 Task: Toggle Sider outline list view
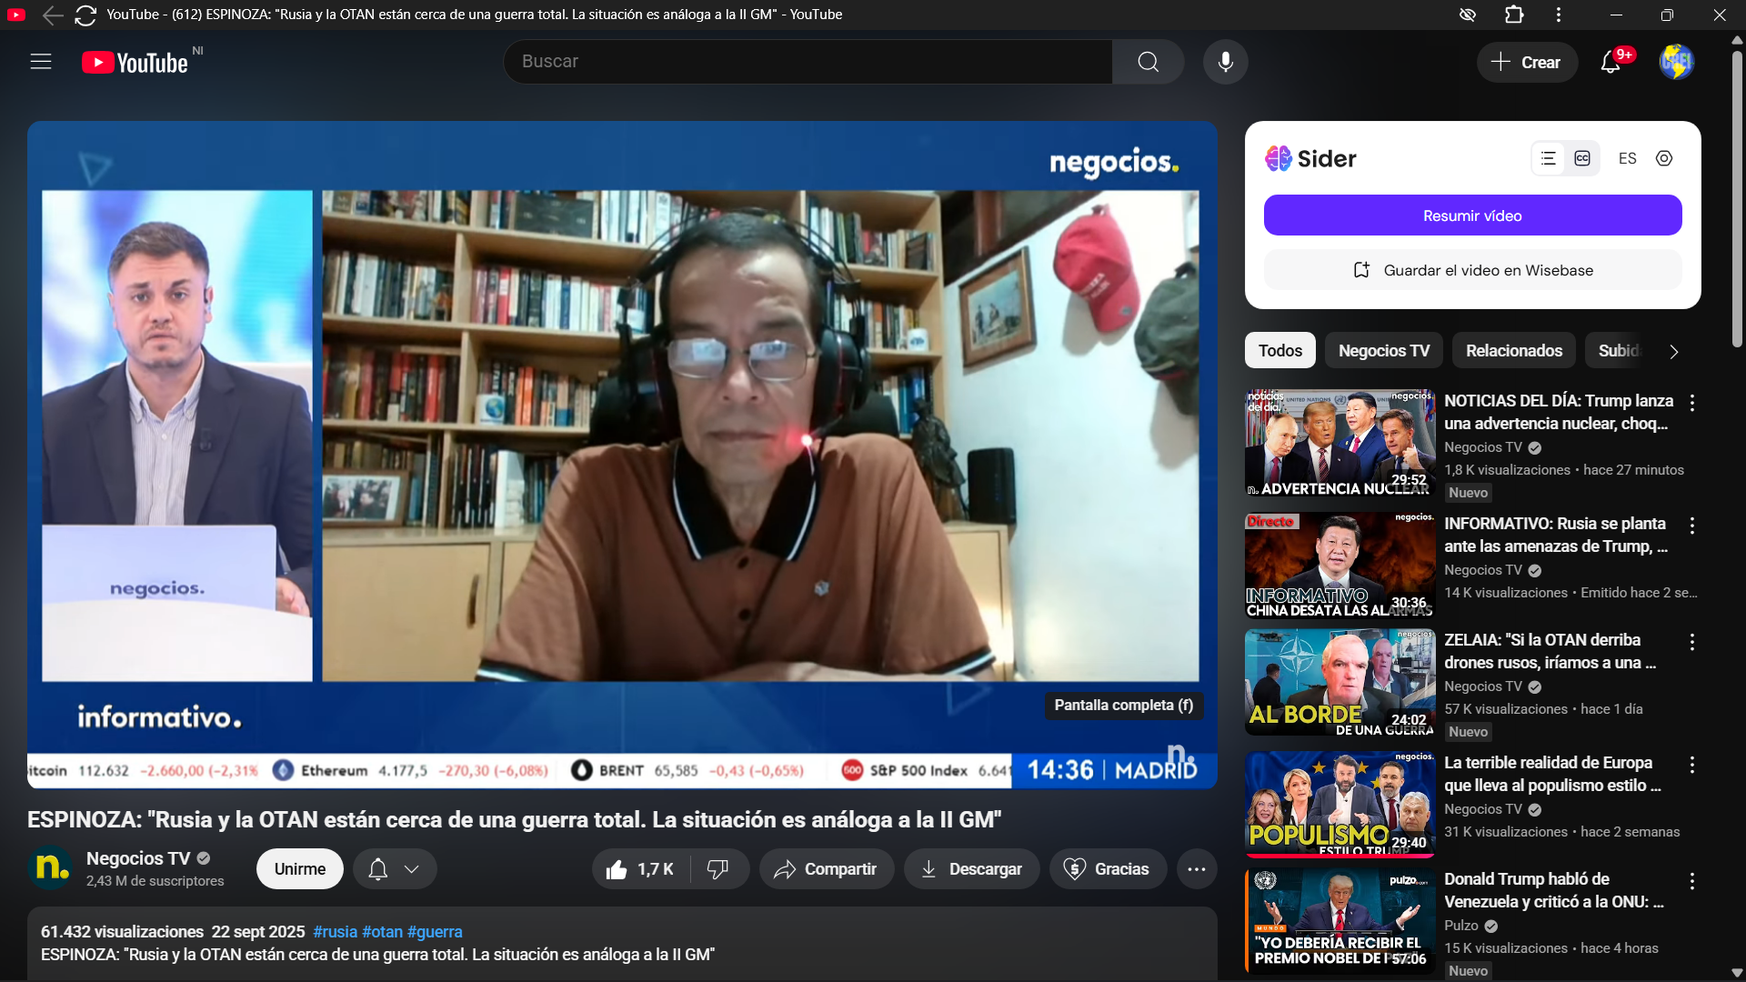[1548, 158]
